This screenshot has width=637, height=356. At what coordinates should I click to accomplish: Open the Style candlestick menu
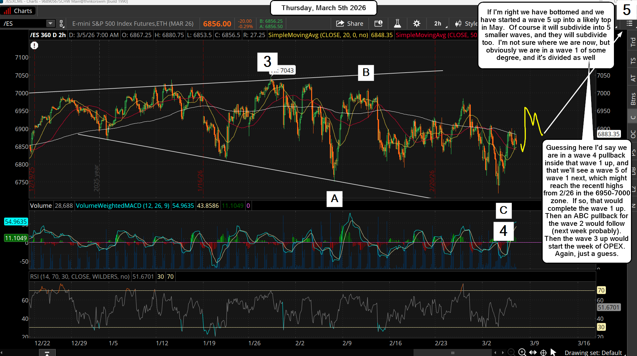coord(466,23)
